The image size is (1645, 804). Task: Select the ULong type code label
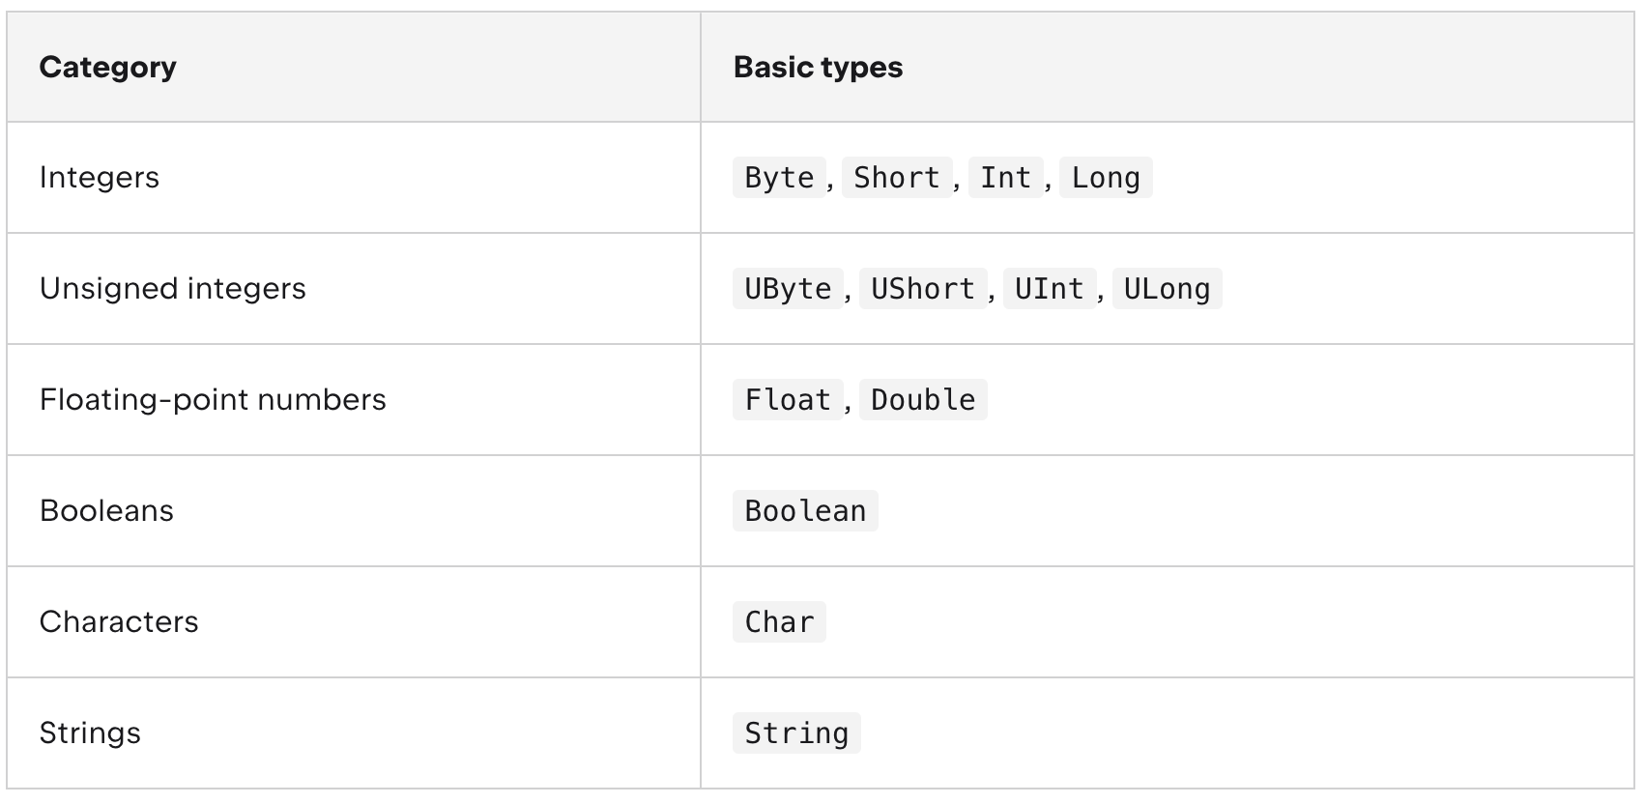tap(1168, 289)
